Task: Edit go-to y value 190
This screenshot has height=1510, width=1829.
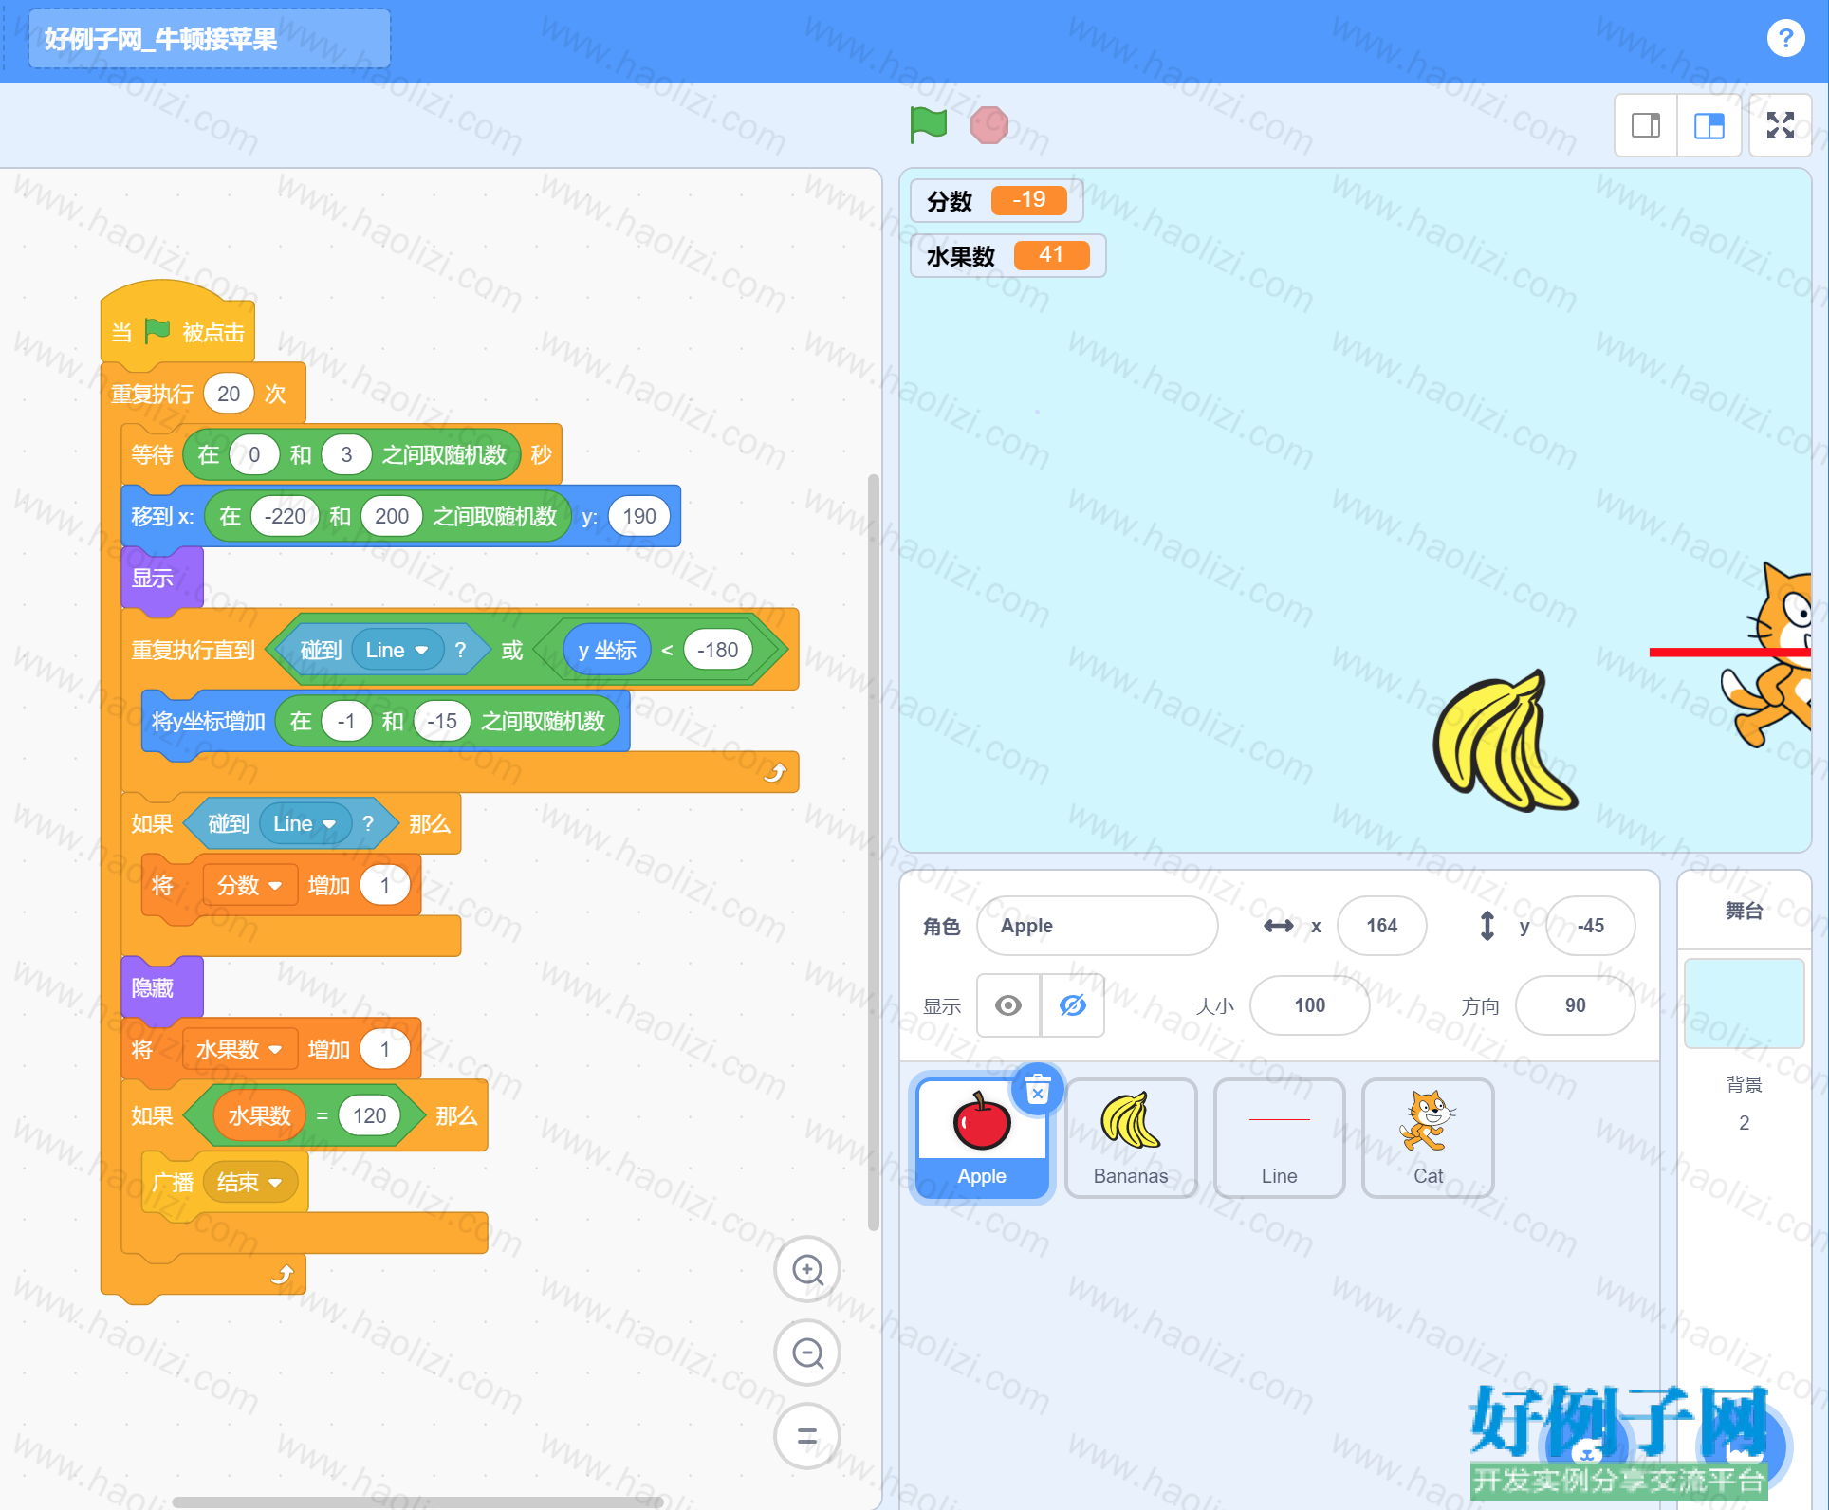Action: (639, 516)
